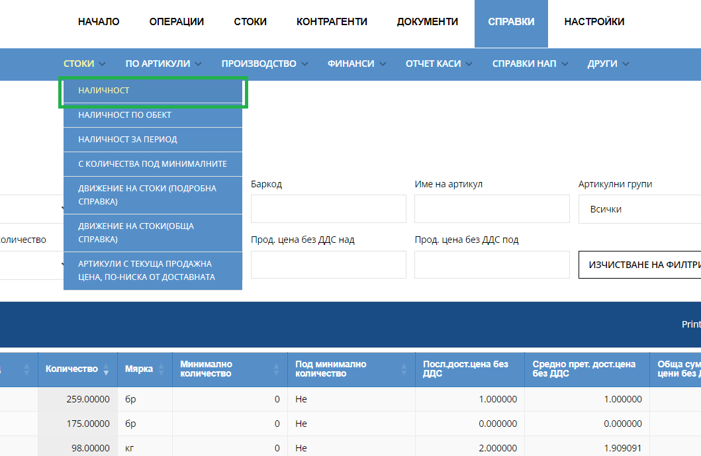Sort by the Количество column arrows
Image resolution: width=701 pixels, height=456 pixels.
[x=106, y=369]
